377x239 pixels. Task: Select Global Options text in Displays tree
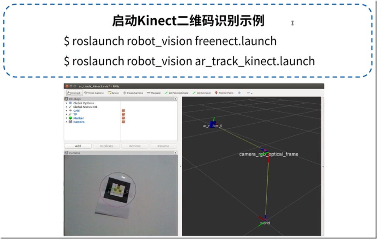[84, 103]
